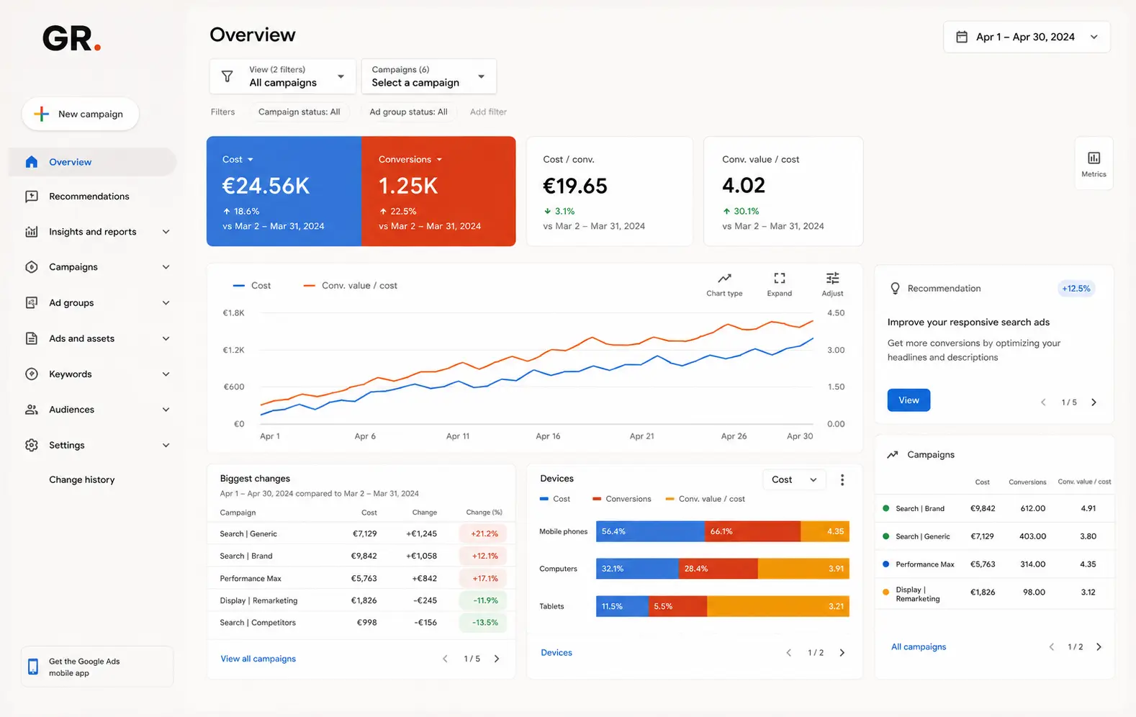Click the red Computers 28.4% bar segment

(718, 569)
